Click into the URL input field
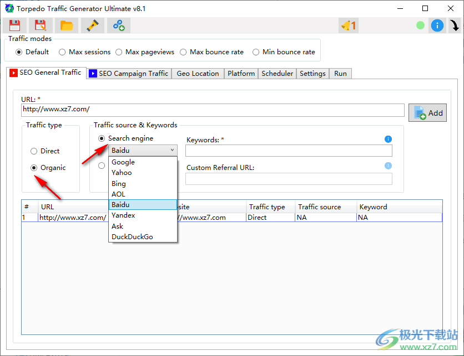Viewport: 464px width, 356px height. (x=213, y=110)
